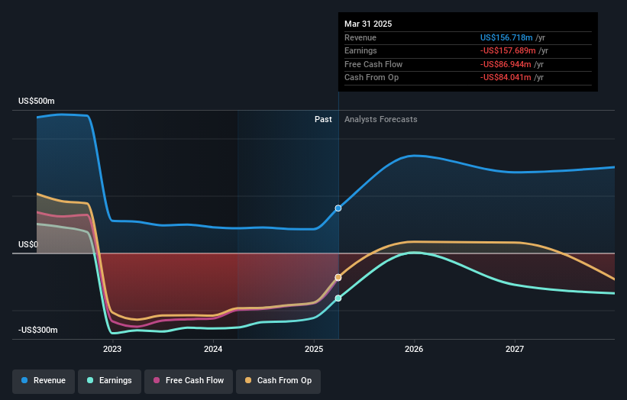Click the -US$86.944m free cash flow value
This screenshot has height=400, width=627.
coord(506,64)
